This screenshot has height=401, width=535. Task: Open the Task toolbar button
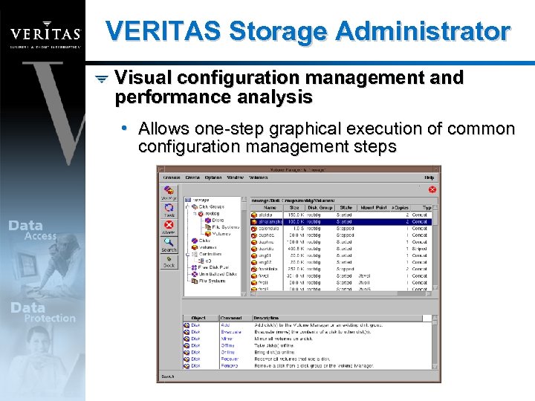click(169, 210)
